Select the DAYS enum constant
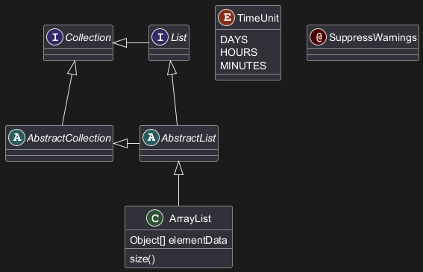Viewport: 423px width, 272px height. click(234, 39)
